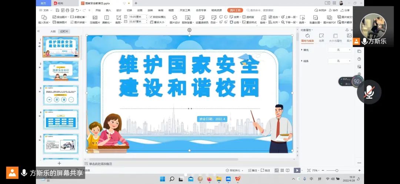Switch to the Animation (动画) ribbon tab
The height and width of the screenshot is (184, 400).
pos(140,10)
